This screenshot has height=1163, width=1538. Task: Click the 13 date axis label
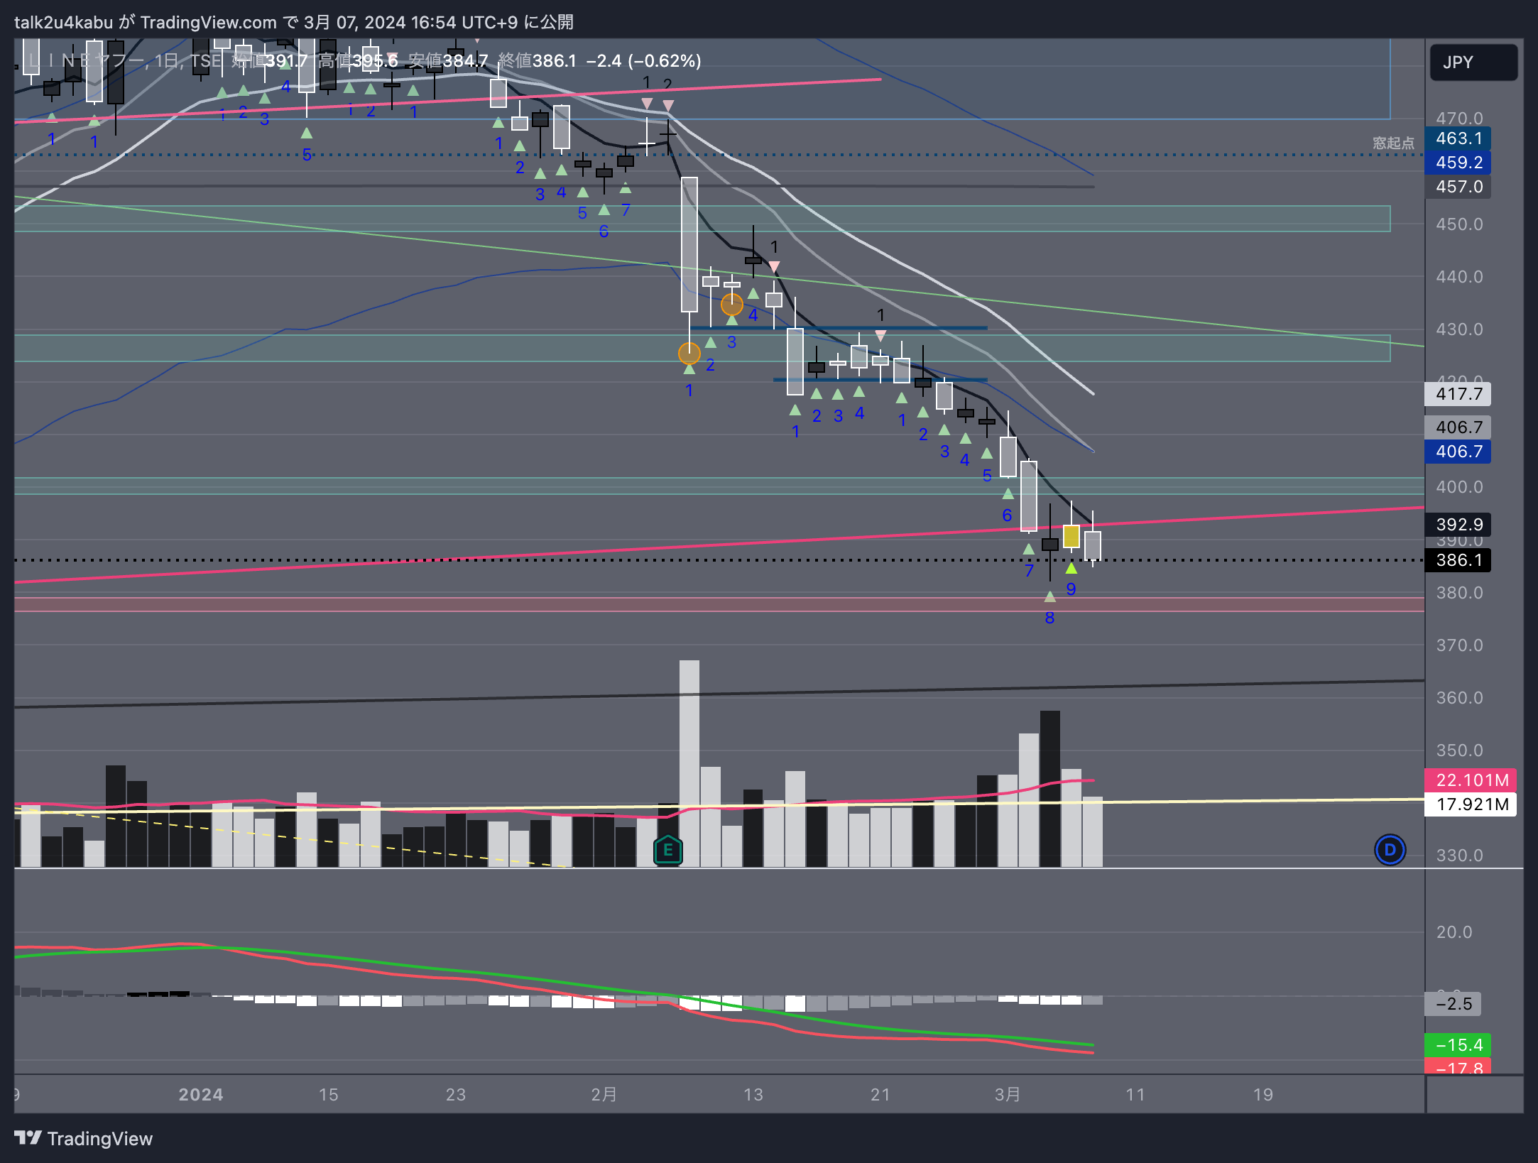coord(753,1095)
